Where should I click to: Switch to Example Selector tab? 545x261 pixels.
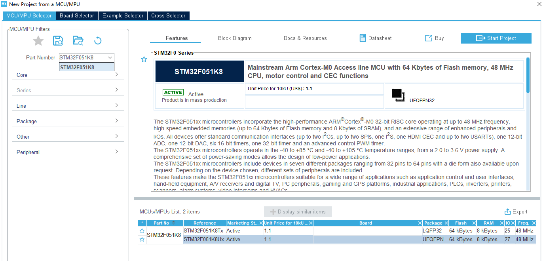123,15
